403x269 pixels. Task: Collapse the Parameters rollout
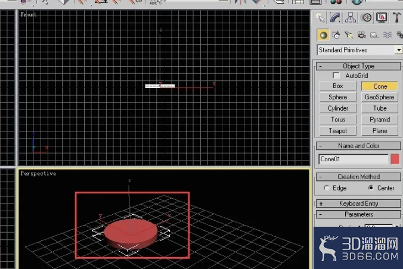(x=358, y=214)
